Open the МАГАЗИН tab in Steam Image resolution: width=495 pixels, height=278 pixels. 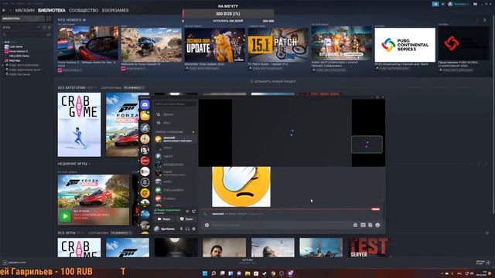[x=25, y=10]
